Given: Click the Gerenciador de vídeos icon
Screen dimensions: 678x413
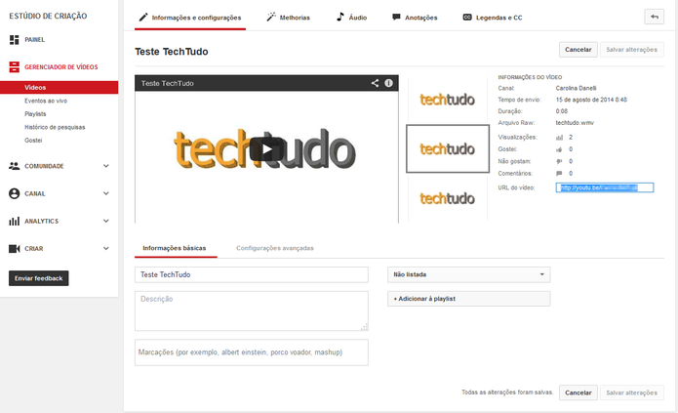Looking at the screenshot, I should [15, 66].
